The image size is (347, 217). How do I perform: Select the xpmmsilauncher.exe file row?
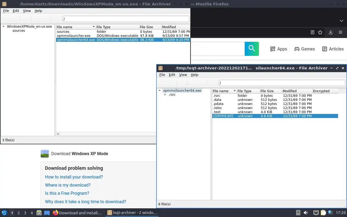point(123,36)
